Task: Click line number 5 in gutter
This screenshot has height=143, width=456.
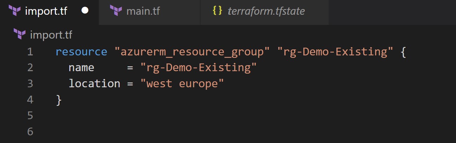Action: pos(30,115)
